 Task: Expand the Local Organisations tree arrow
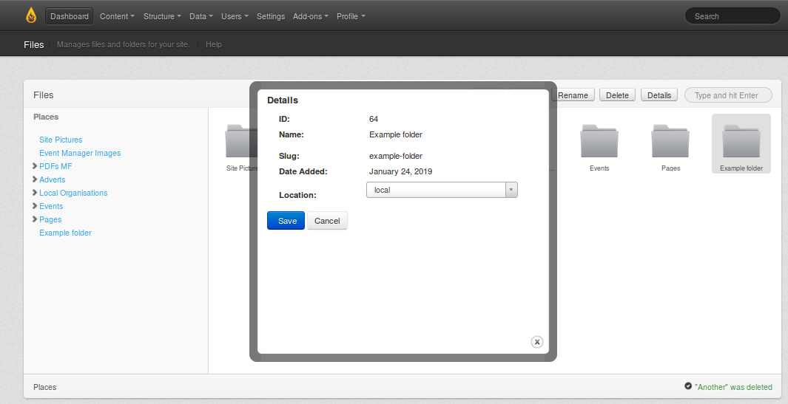click(35, 193)
